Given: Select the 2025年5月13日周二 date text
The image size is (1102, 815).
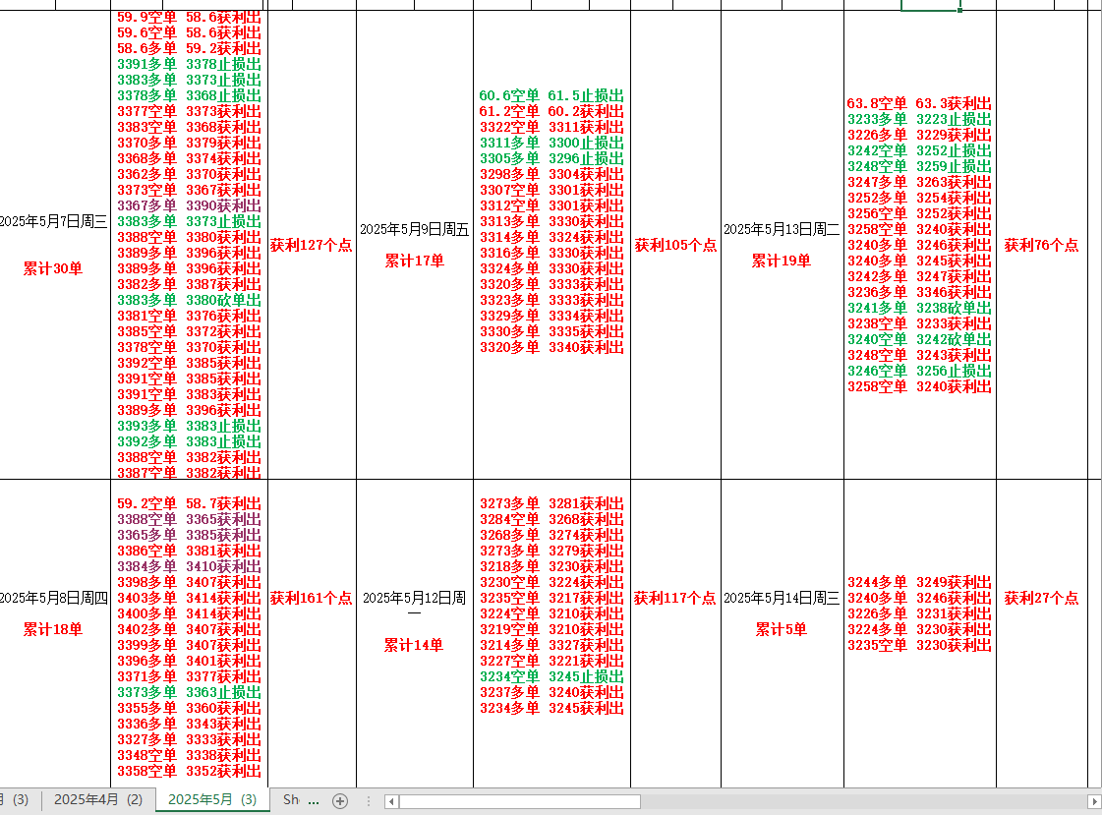Looking at the screenshot, I should pyautogui.click(x=782, y=230).
